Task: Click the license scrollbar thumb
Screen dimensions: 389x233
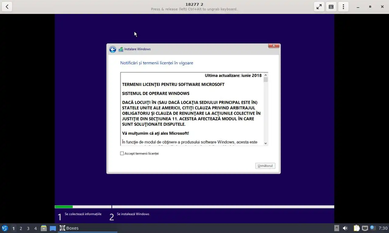Action: click(266, 79)
